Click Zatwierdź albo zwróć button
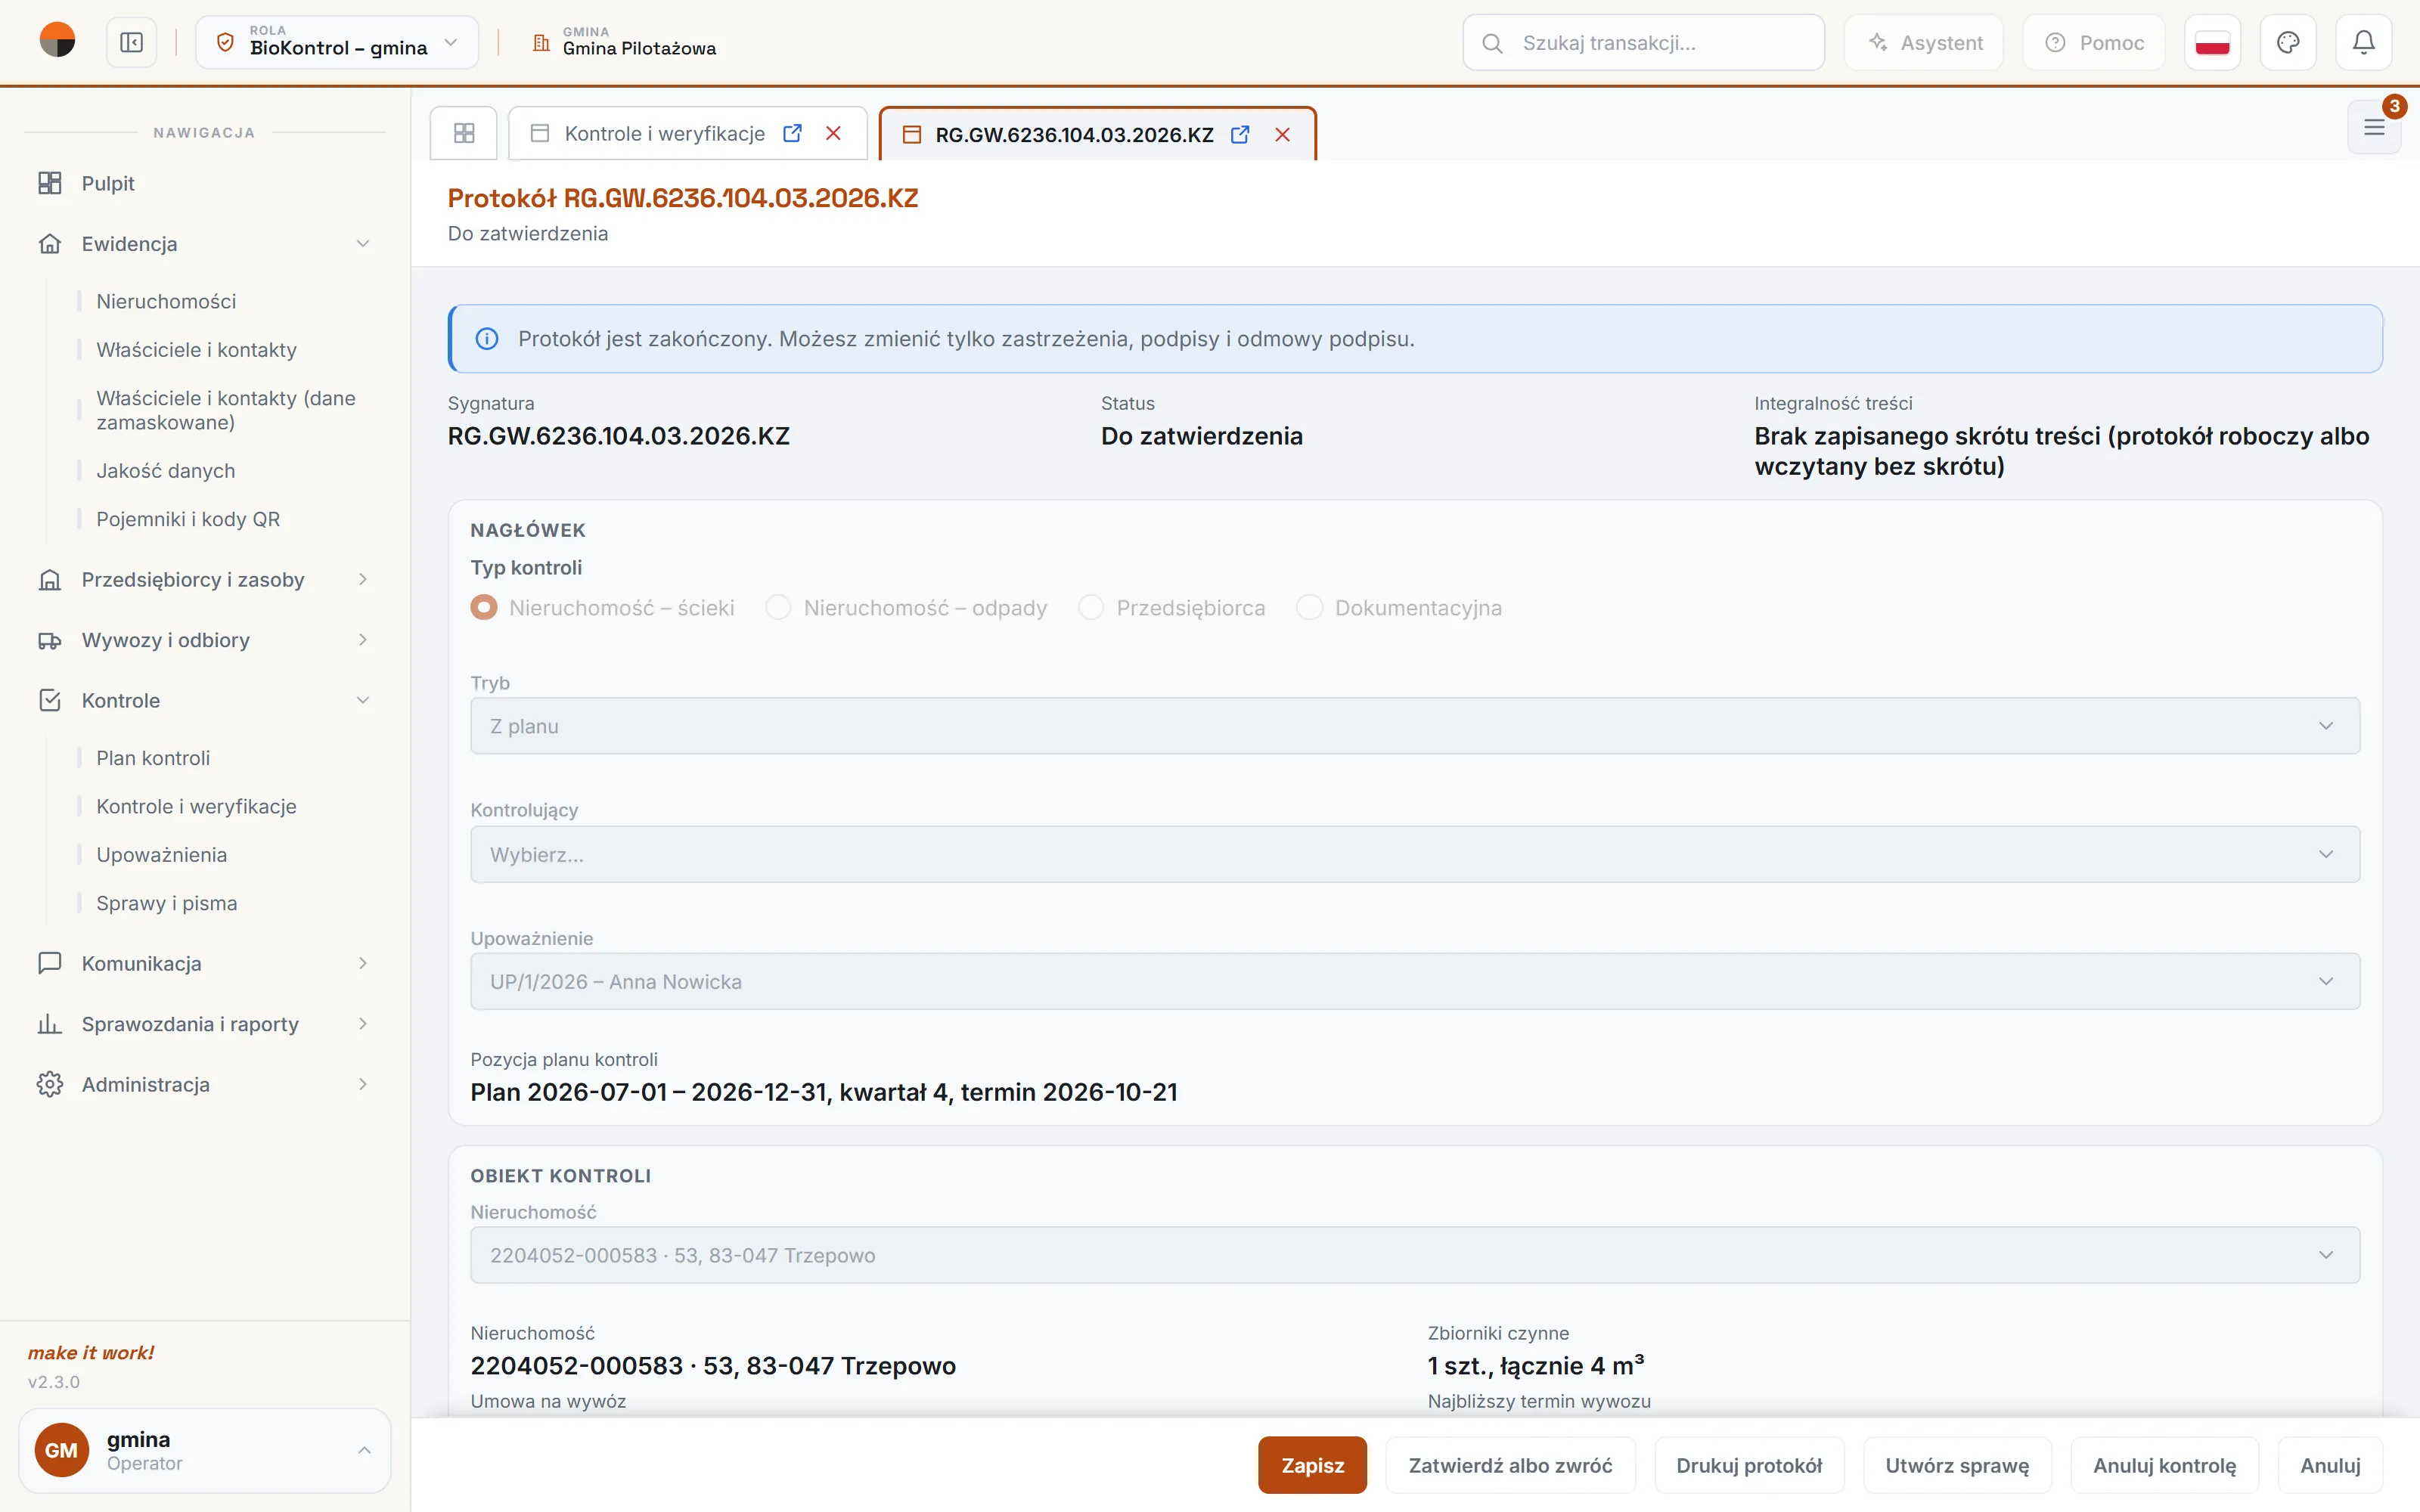This screenshot has height=1512, width=2420. click(1510, 1465)
